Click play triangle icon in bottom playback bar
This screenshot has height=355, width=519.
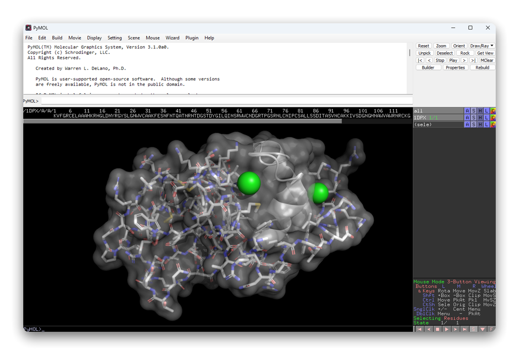446,329
